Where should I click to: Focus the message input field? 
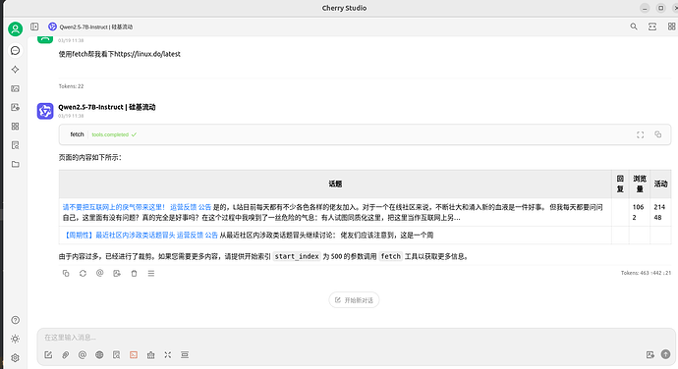[x=356, y=338]
